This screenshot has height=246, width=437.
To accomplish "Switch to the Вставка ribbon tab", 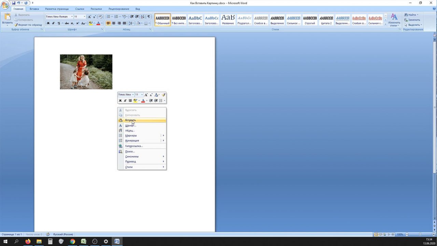I will point(34,9).
